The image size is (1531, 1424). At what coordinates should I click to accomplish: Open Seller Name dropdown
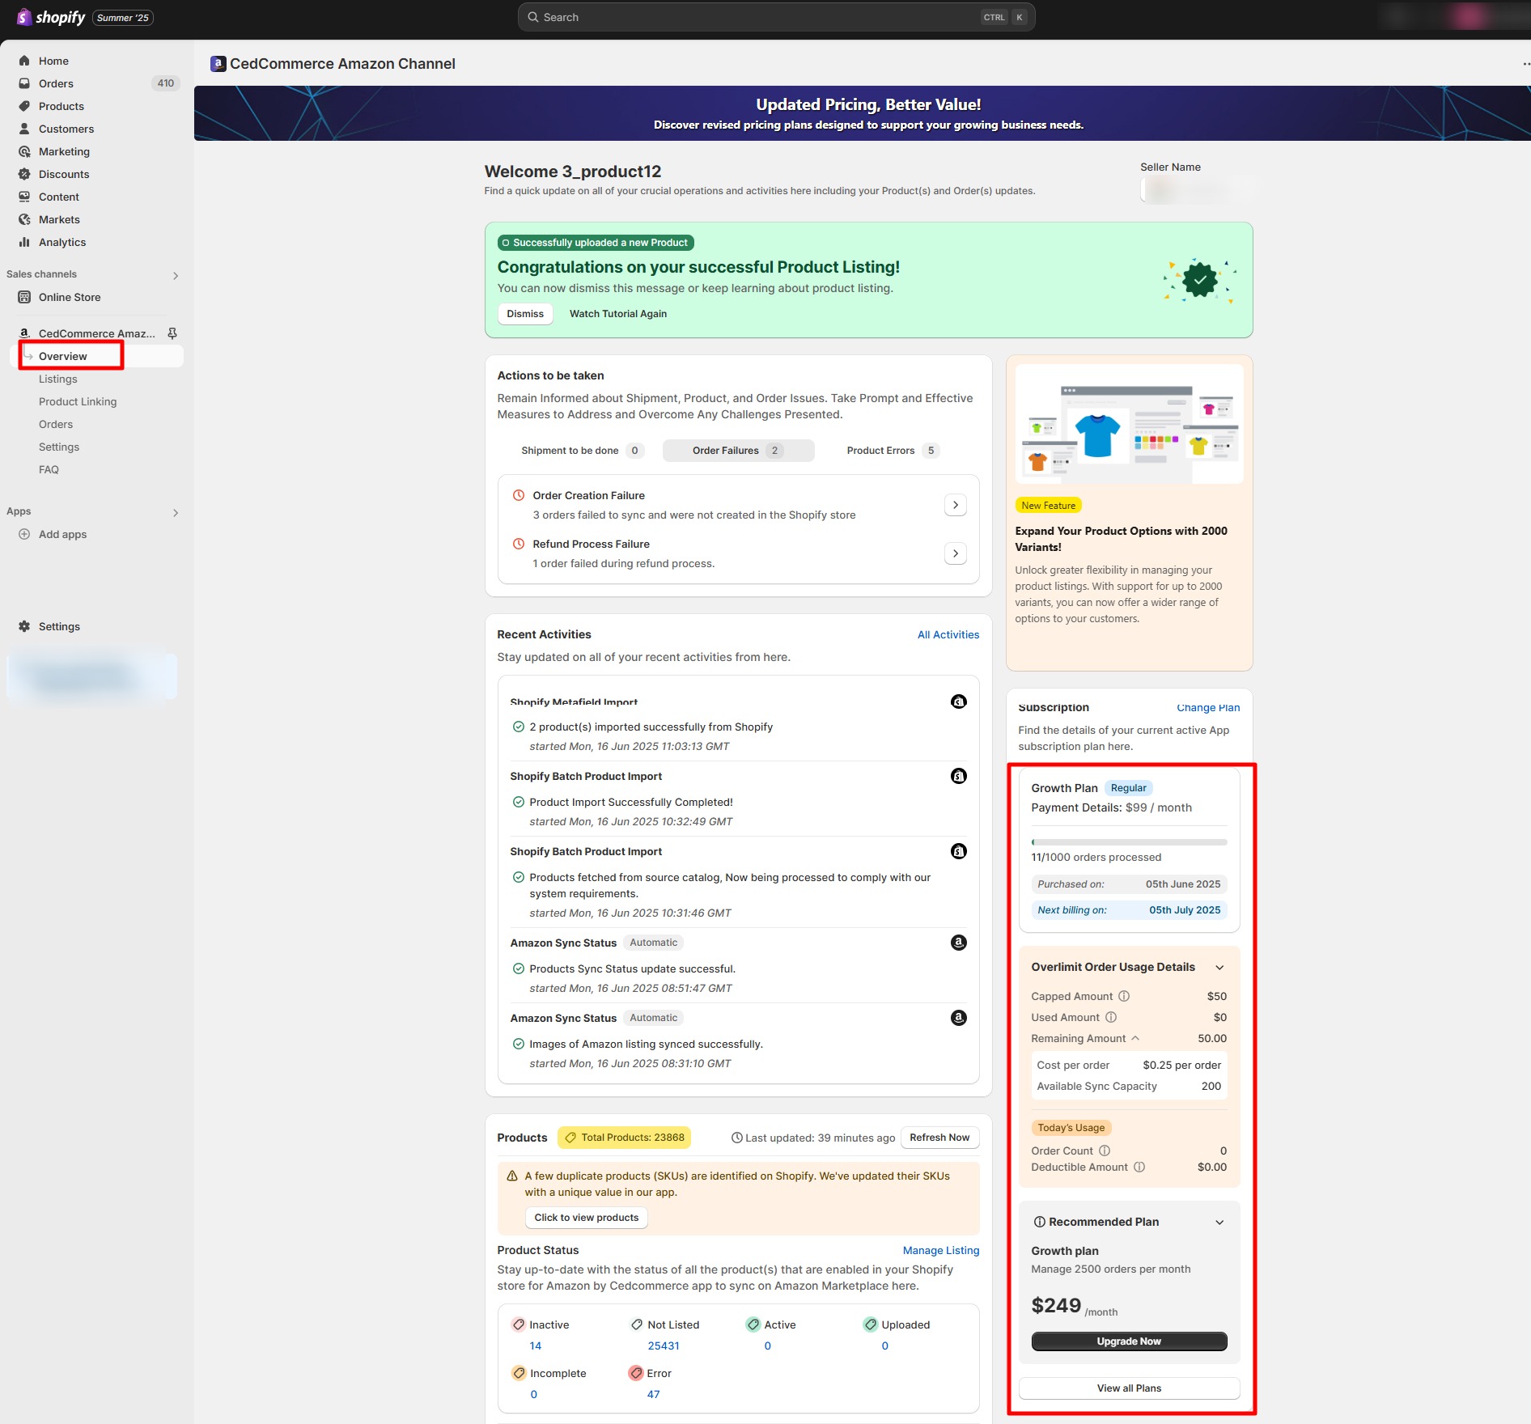pos(1196,190)
